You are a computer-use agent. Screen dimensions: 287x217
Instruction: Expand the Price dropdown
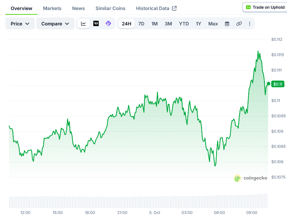coord(20,24)
